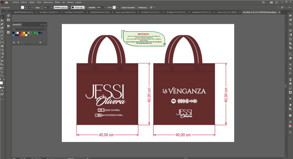This screenshot has height=159, width=293.
Task: Select the Column Graph tool
Action: [x=2, y=68]
